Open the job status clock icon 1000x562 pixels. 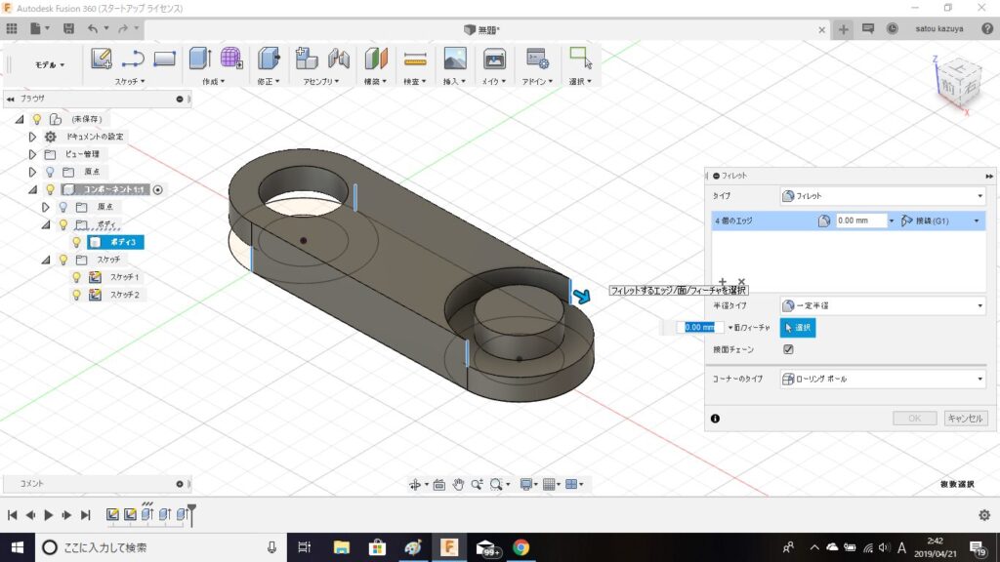893,28
